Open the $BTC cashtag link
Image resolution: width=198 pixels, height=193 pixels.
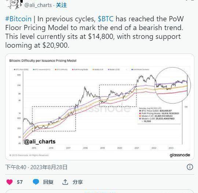(x=106, y=19)
